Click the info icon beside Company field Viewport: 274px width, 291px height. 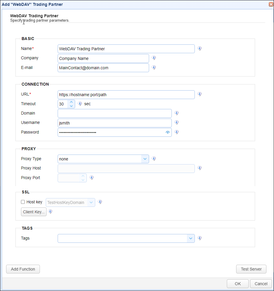153,58
